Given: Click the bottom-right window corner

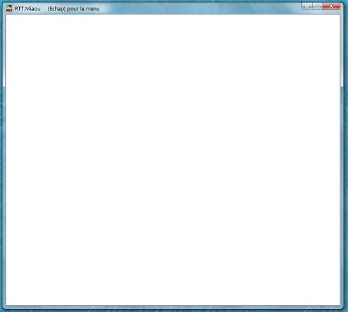Looking at the screenshot, I should click(x=342, y=307).
